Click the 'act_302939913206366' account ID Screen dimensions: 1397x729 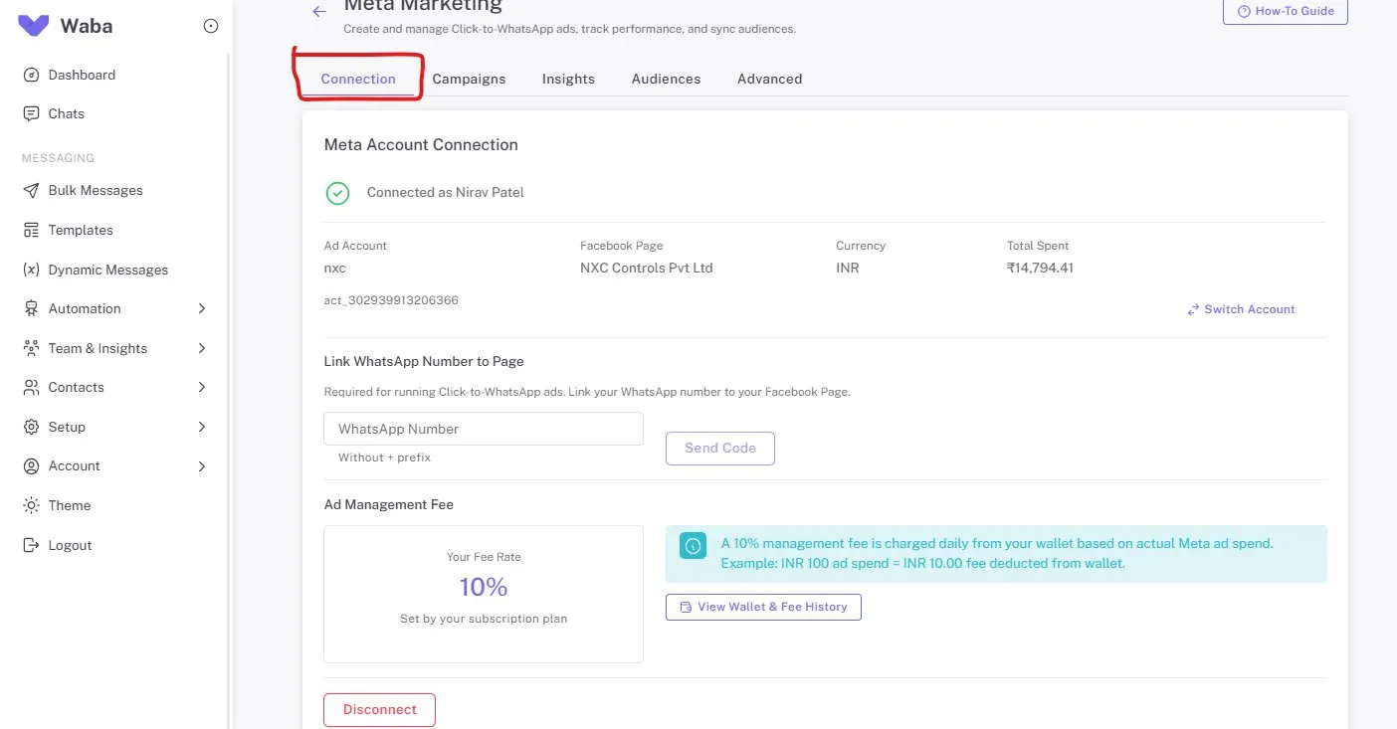tap(391, 299)
